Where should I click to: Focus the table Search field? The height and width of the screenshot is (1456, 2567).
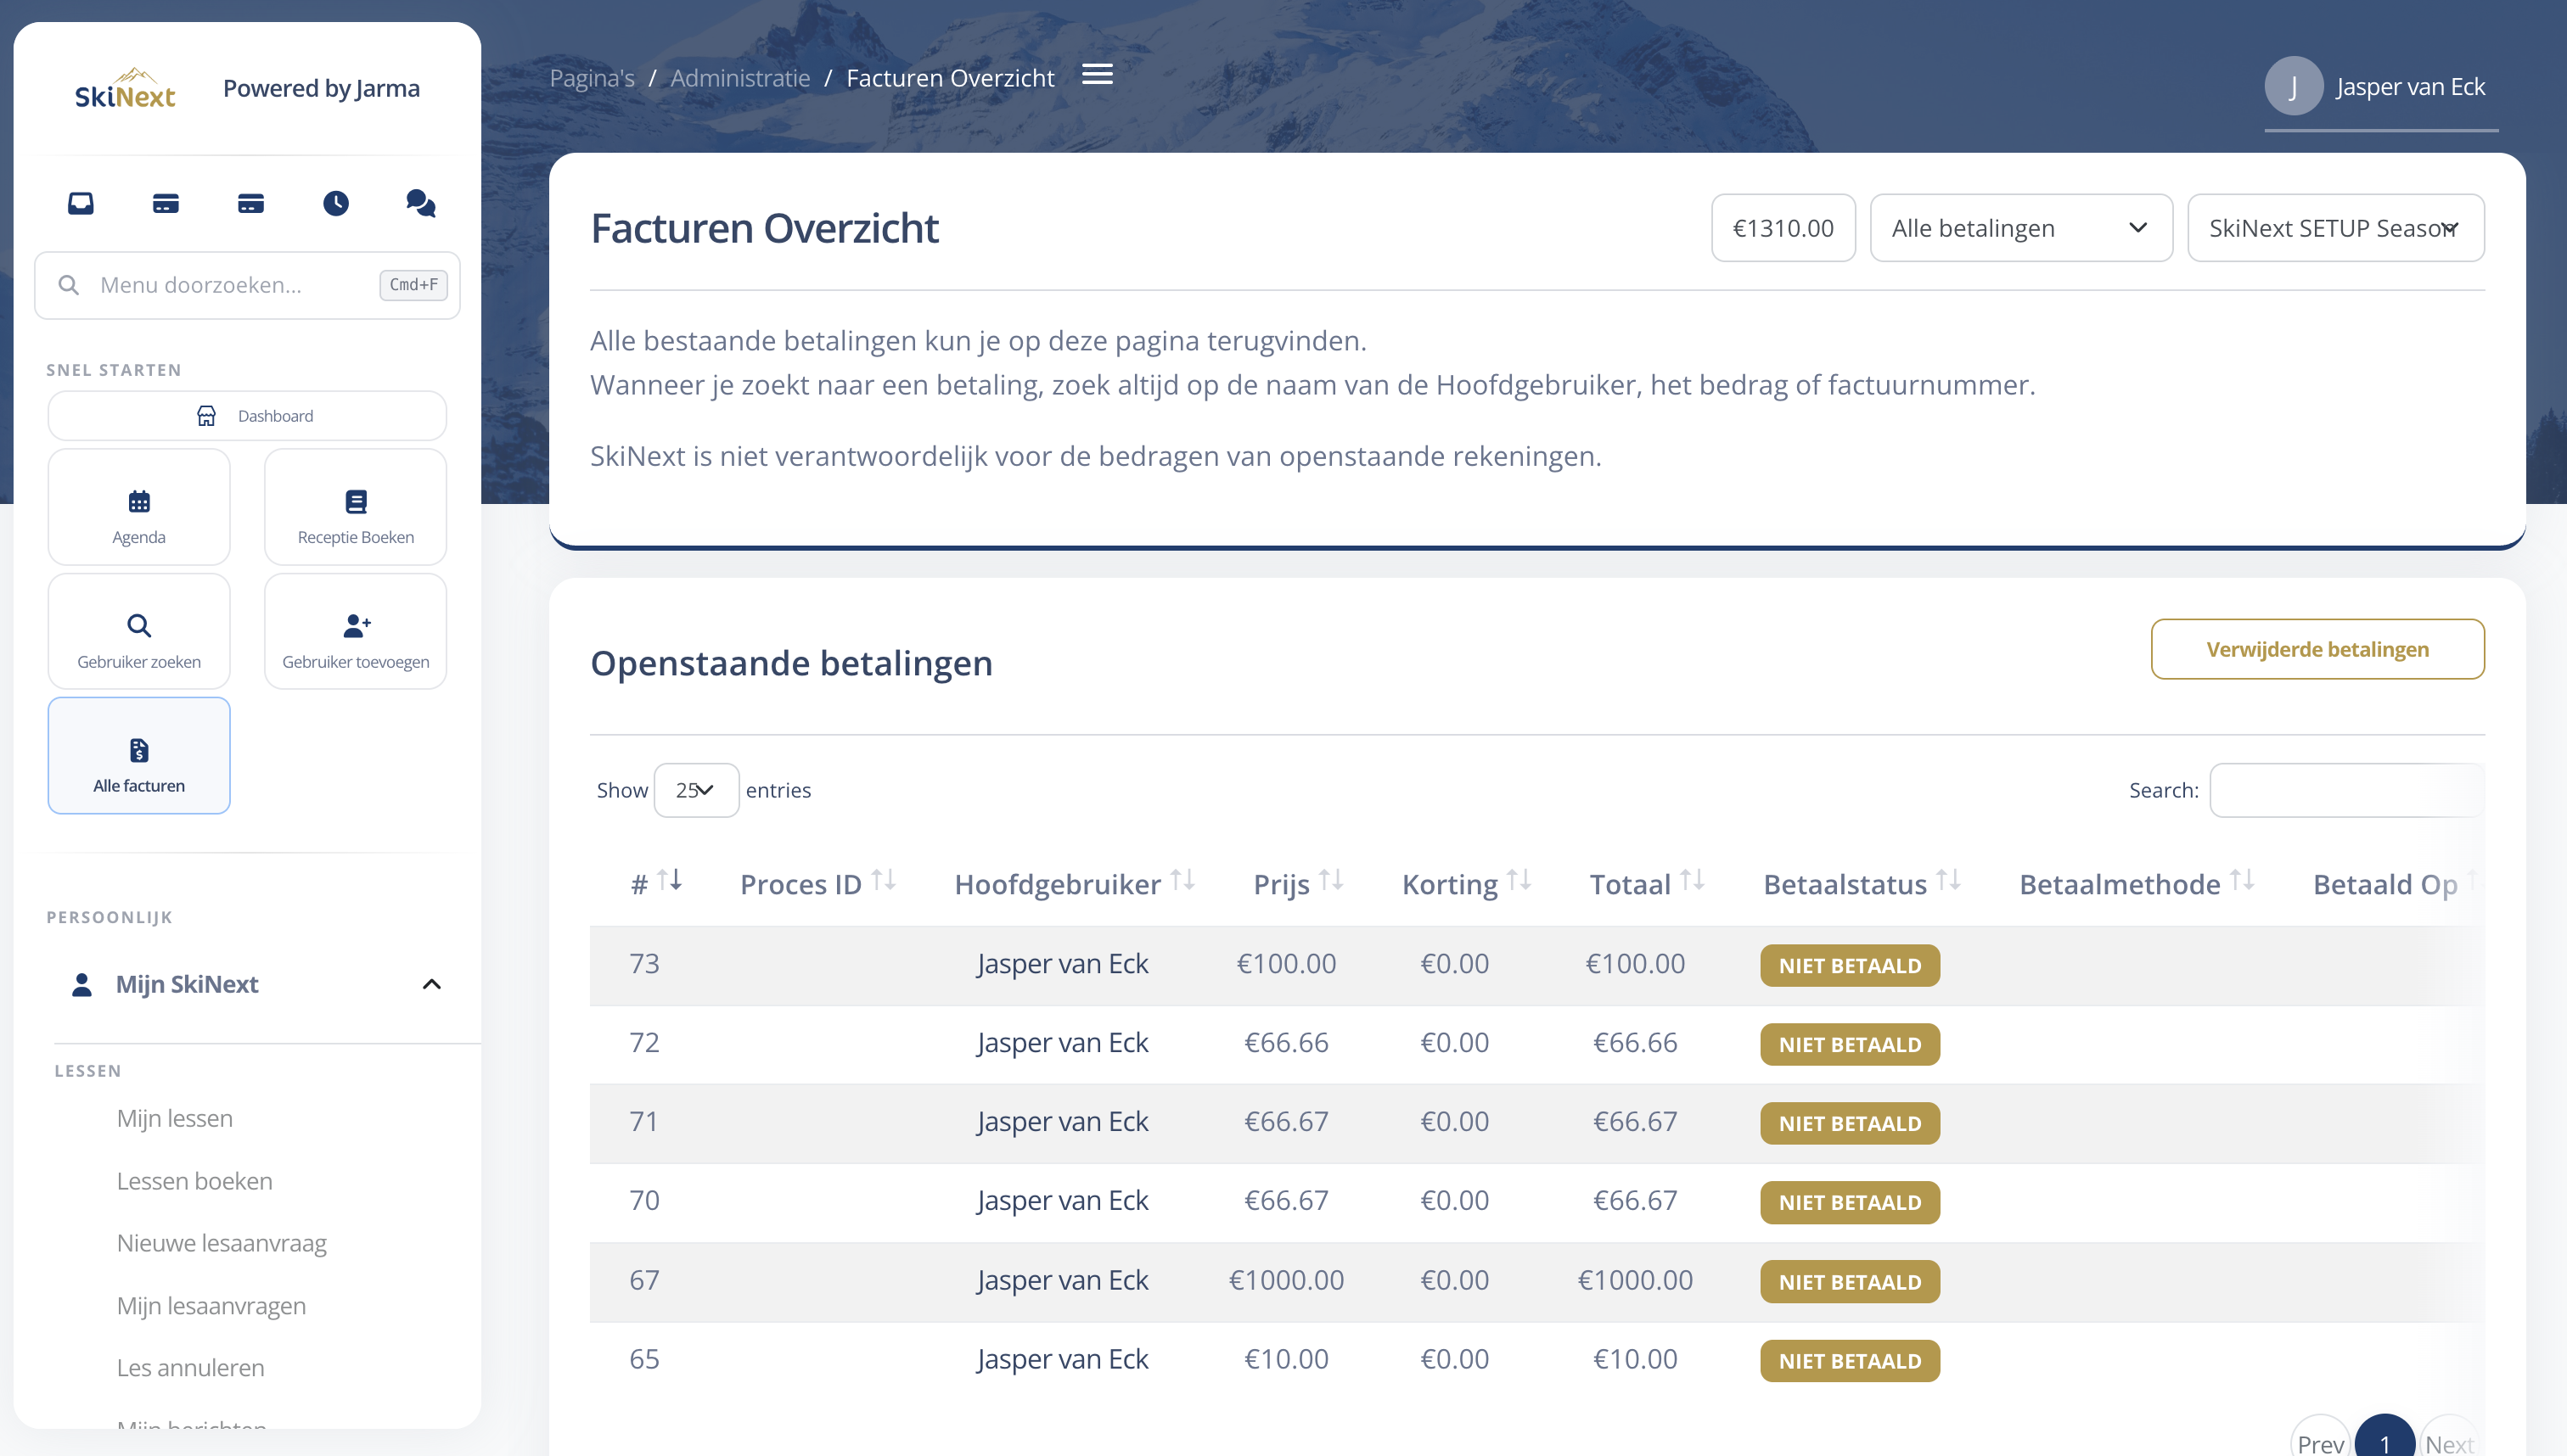pyautogui.click(x=2347, y=790)
